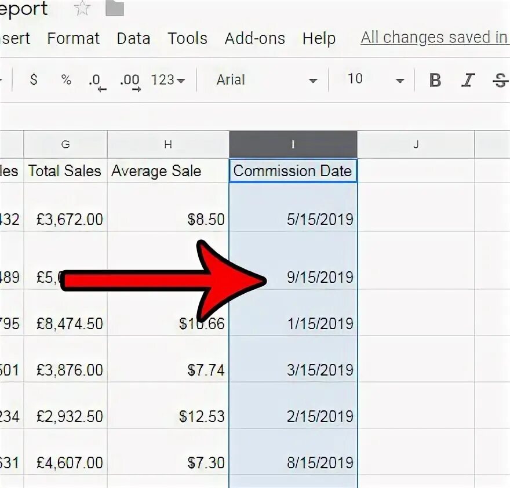Viewport: 510px width, 488px height.
Task: Click the All changes saved link
Action: tap(434, 38)
